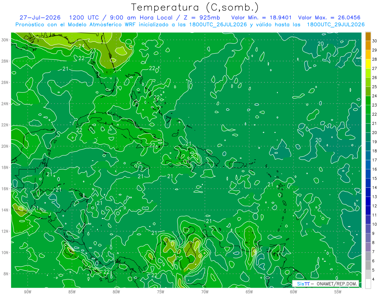Click the dark orange swatch above 30 on the scale
The image size is (383, 296).
coord(368,36)
